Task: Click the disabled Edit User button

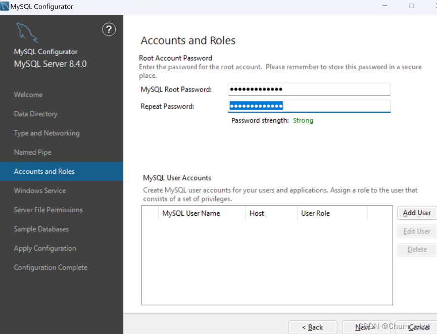Action: coord(417,231)
